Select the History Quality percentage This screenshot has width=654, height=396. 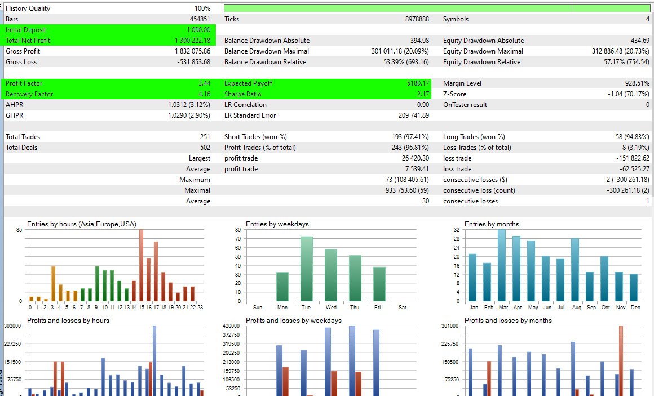coord(203,8)
